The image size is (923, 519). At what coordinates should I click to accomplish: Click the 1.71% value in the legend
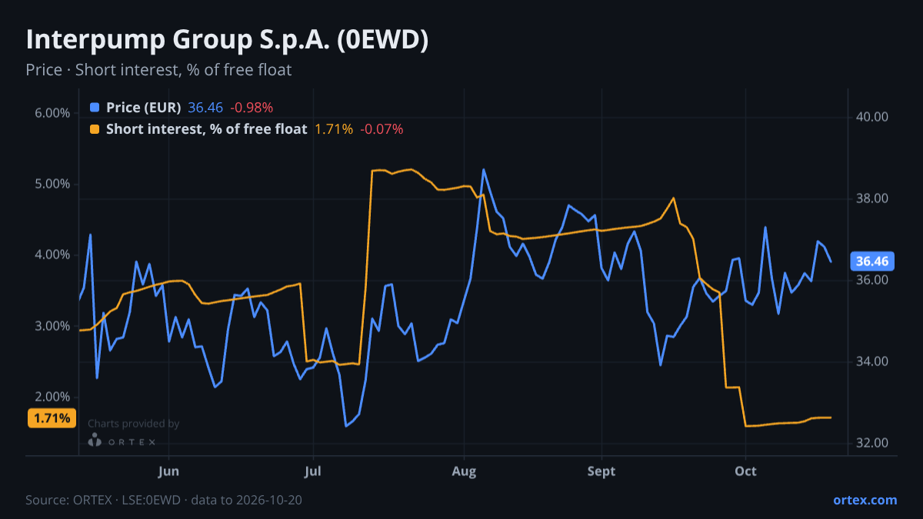(334, 129)
